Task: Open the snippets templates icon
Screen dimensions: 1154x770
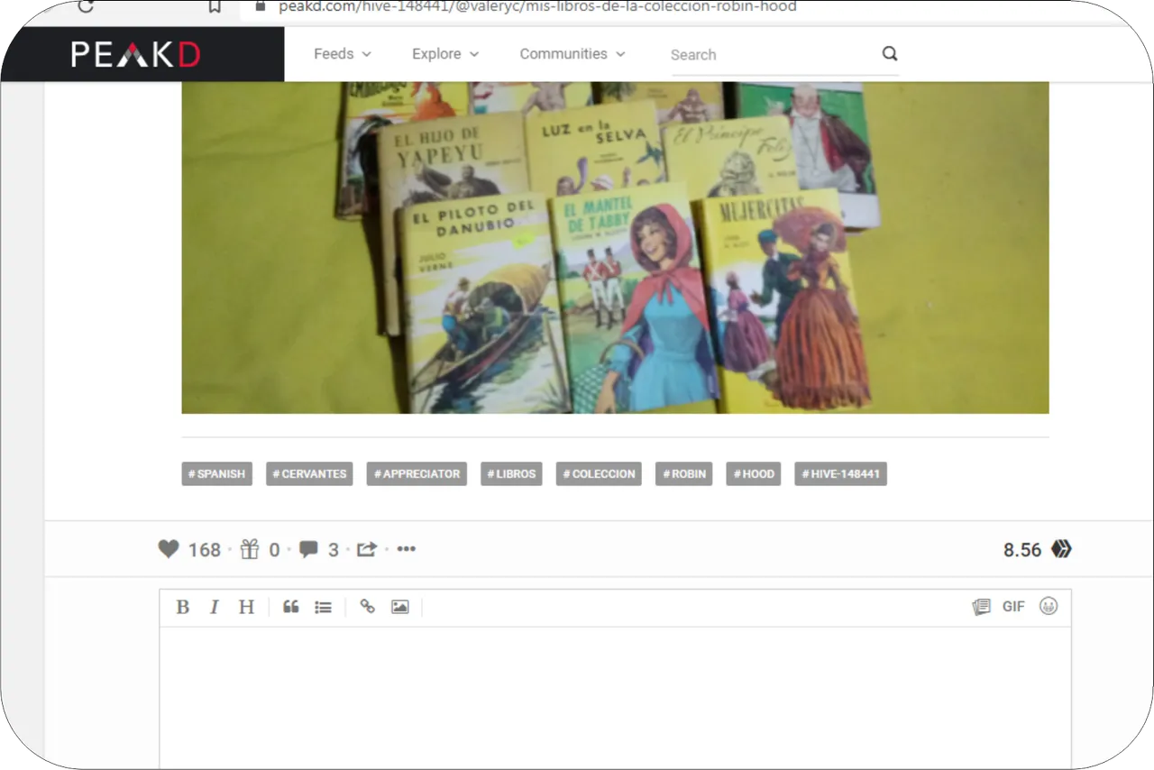Action: (x=981, y=607)
